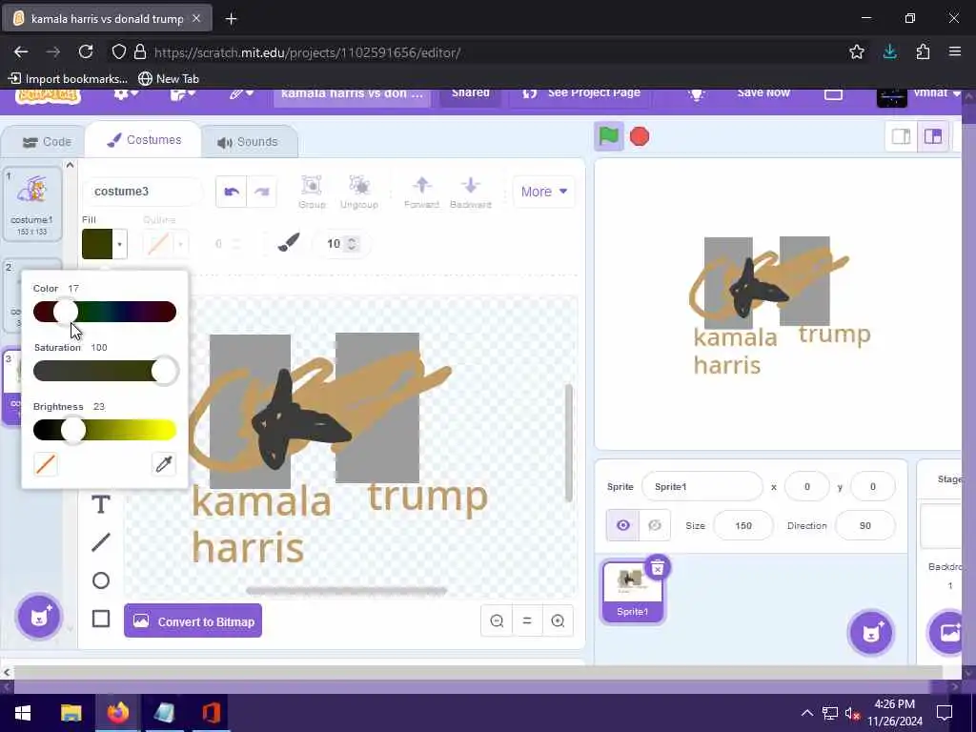976x732 pixels.
Task: Click the sprite Size field
Action: tap(742, 525)
